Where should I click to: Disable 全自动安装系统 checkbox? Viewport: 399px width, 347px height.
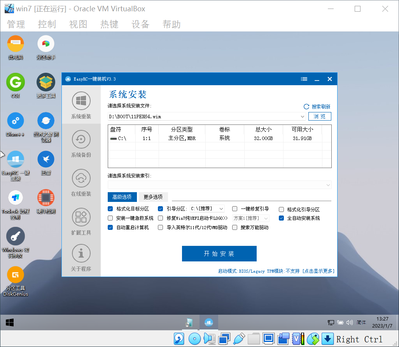point(281,218)
